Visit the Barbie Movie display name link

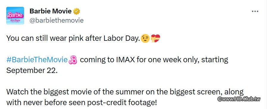(x=51, y=11)
